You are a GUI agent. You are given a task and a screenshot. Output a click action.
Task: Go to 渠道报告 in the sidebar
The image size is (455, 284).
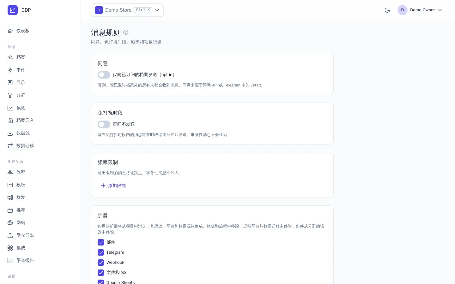40,261
